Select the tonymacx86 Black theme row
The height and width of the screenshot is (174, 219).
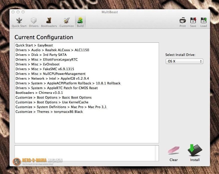pos(87,112)
